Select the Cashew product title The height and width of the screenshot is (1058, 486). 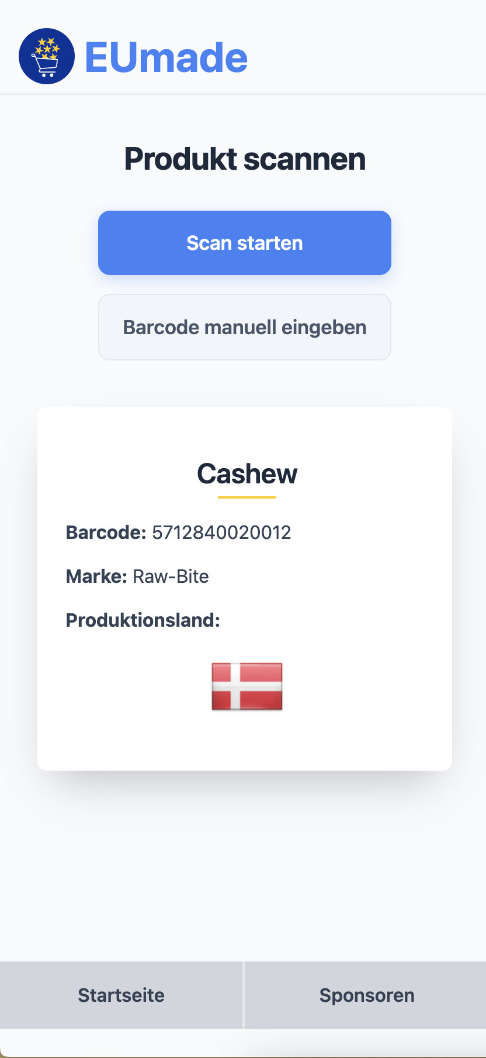click(247, 474)
